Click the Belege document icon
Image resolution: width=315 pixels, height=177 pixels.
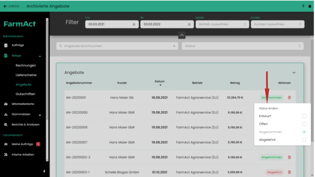(x=6, y=56)
